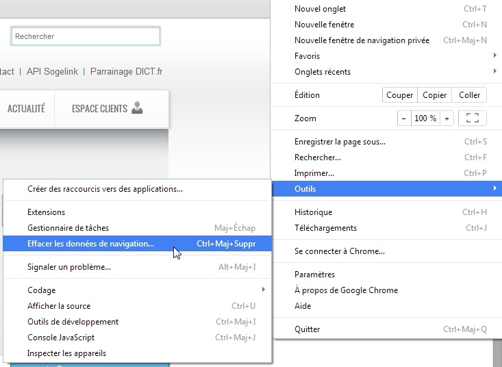Open À propos de Google Chrome
The height and width of the screenshot is (367, 502).
click(x=386, y=290)
